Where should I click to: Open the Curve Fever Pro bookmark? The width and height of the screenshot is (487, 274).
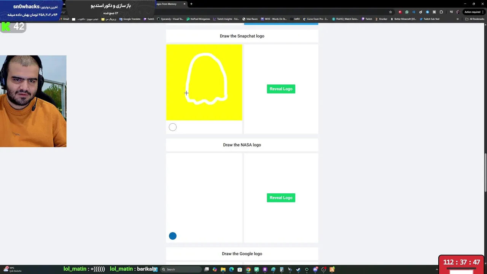pyautogui.click(x=315, y=19)
